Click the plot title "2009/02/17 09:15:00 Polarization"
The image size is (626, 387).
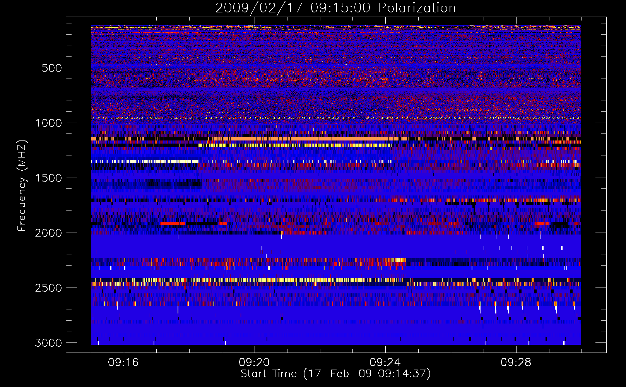click(335, 8)
